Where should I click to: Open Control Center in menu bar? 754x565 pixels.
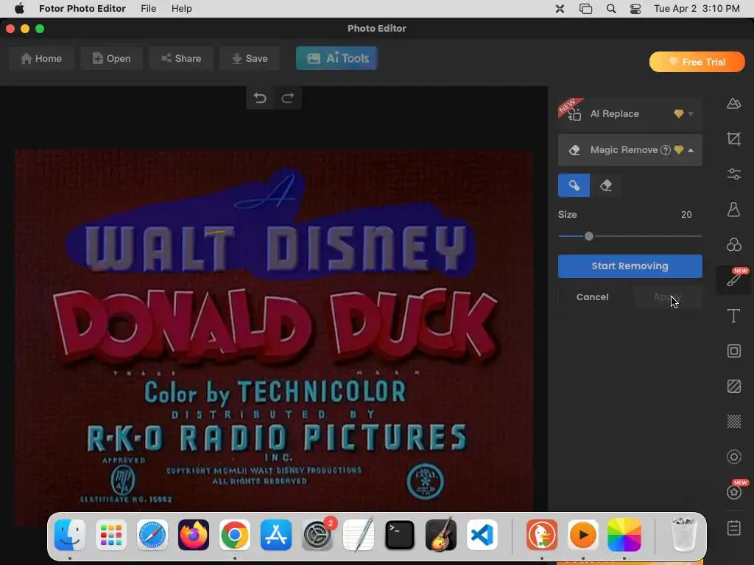coord(635,9)
